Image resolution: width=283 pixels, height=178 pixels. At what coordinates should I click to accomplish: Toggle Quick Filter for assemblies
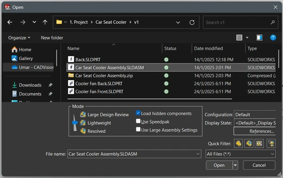pyautogui.click(x=249, y=143)
